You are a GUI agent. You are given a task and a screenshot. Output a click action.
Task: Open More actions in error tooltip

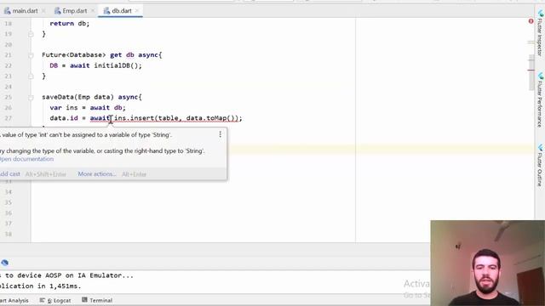[x=97, y=173]
